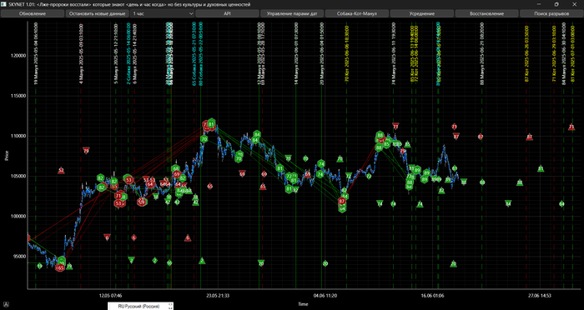
Task: Click the A indicator icon at bottom left
Action: (x=6, y=304)
